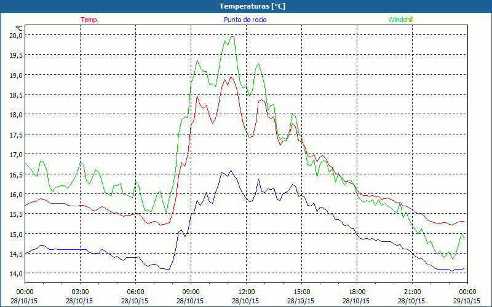Click the 20,0 y-axis value
Screen dimensions: 492x307
[x=16, y=36]
